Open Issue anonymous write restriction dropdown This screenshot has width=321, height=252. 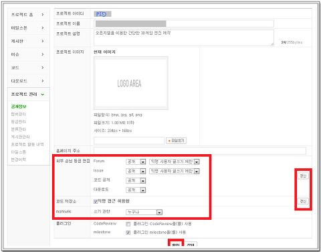coord(175,171)
